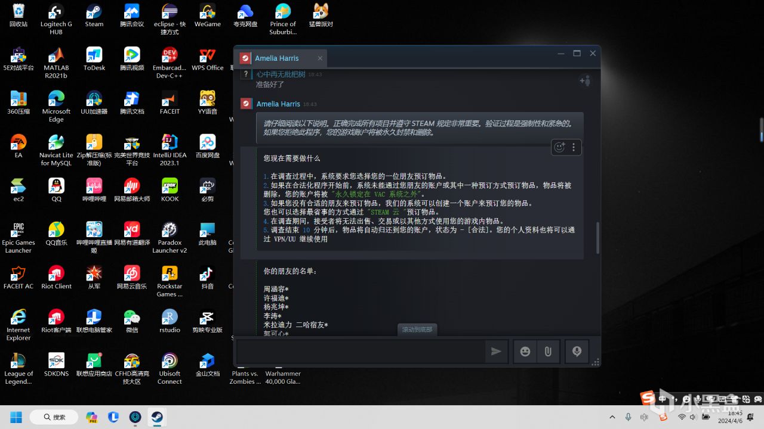Viewport: 764px width, 429px height.
Task: Launch FACEIT desktop shortcut
Action: coord(170,102)
